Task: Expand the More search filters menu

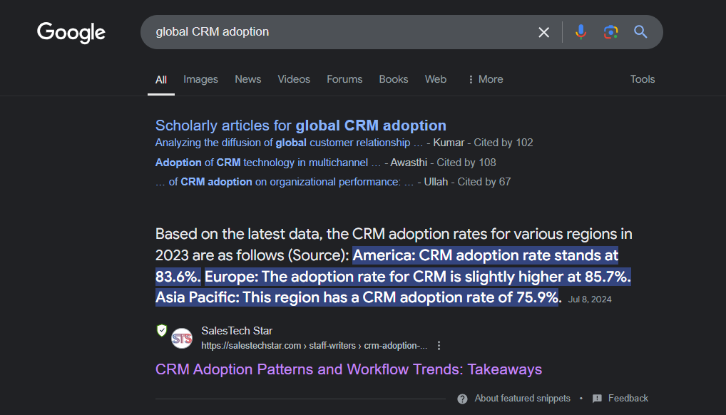Action: pyautogui.click(x=485, y=79)
